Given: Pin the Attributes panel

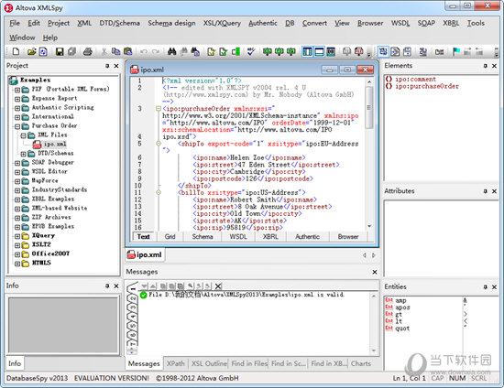Looking at the screenshot, I should pyautogui.click(x=485, y=191).
